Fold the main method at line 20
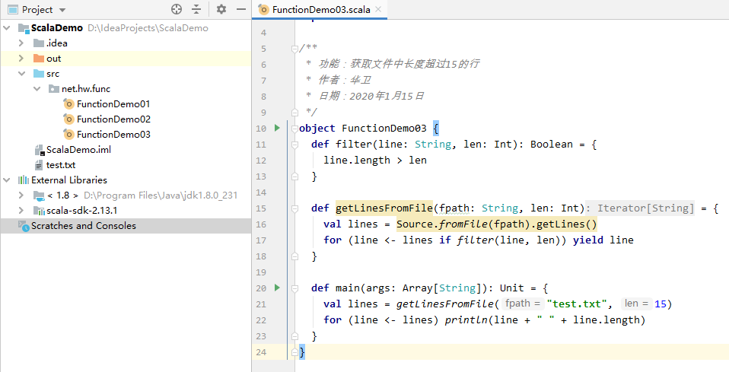Screen dimensions: 729x372 point(294,288)
